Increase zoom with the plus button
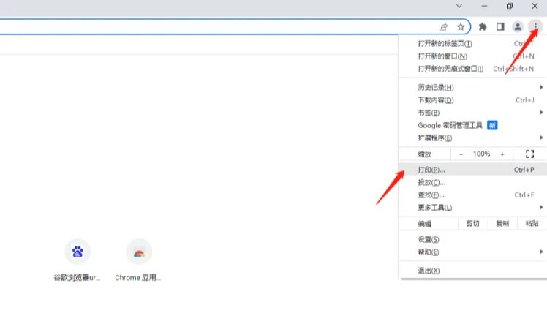 coord(502,154)
